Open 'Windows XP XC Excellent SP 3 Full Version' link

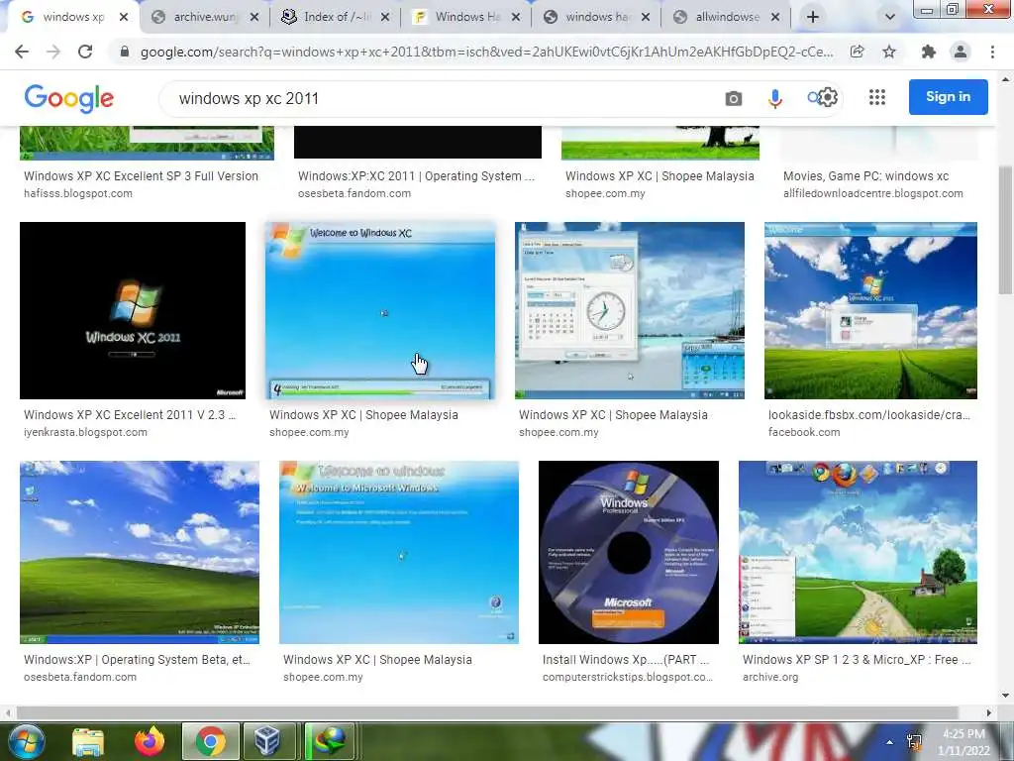point(141,176)
